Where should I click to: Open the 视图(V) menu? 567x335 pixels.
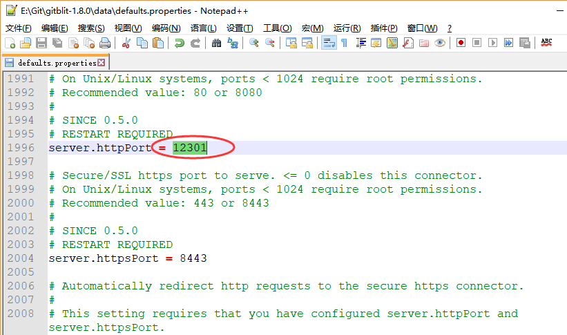[128, 28]
